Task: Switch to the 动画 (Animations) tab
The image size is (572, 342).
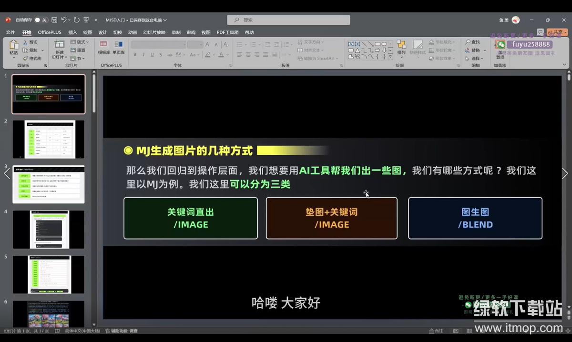Action: pyautogui.click(x=133, y=32)
